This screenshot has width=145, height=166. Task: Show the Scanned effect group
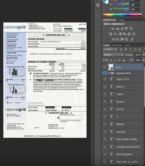105,73
